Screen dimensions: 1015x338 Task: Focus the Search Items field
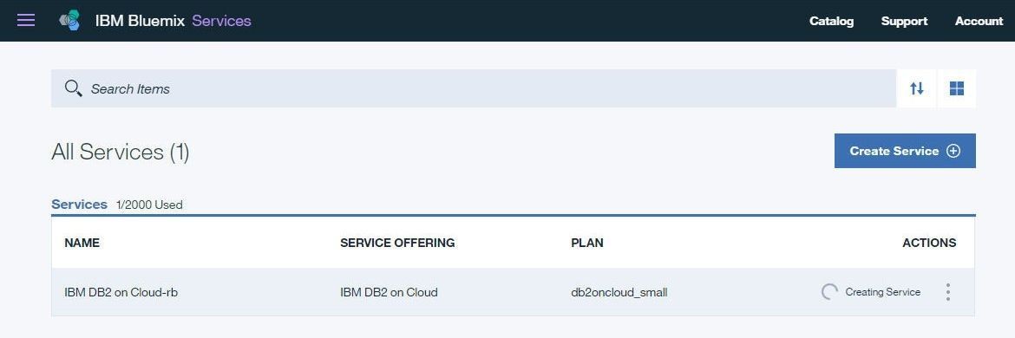pos(474,88)
